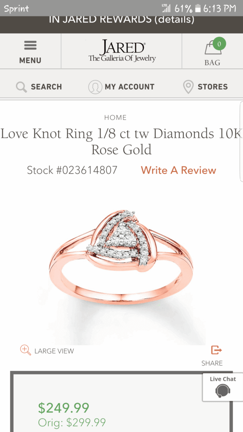The width and height of the screenshot is (243, 432).
Task: Select the STORES text label
Action: point(213,87)
